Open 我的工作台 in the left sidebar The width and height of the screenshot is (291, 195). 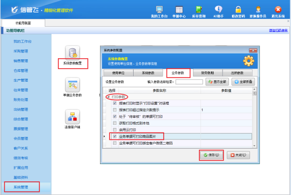coord(23,41)
